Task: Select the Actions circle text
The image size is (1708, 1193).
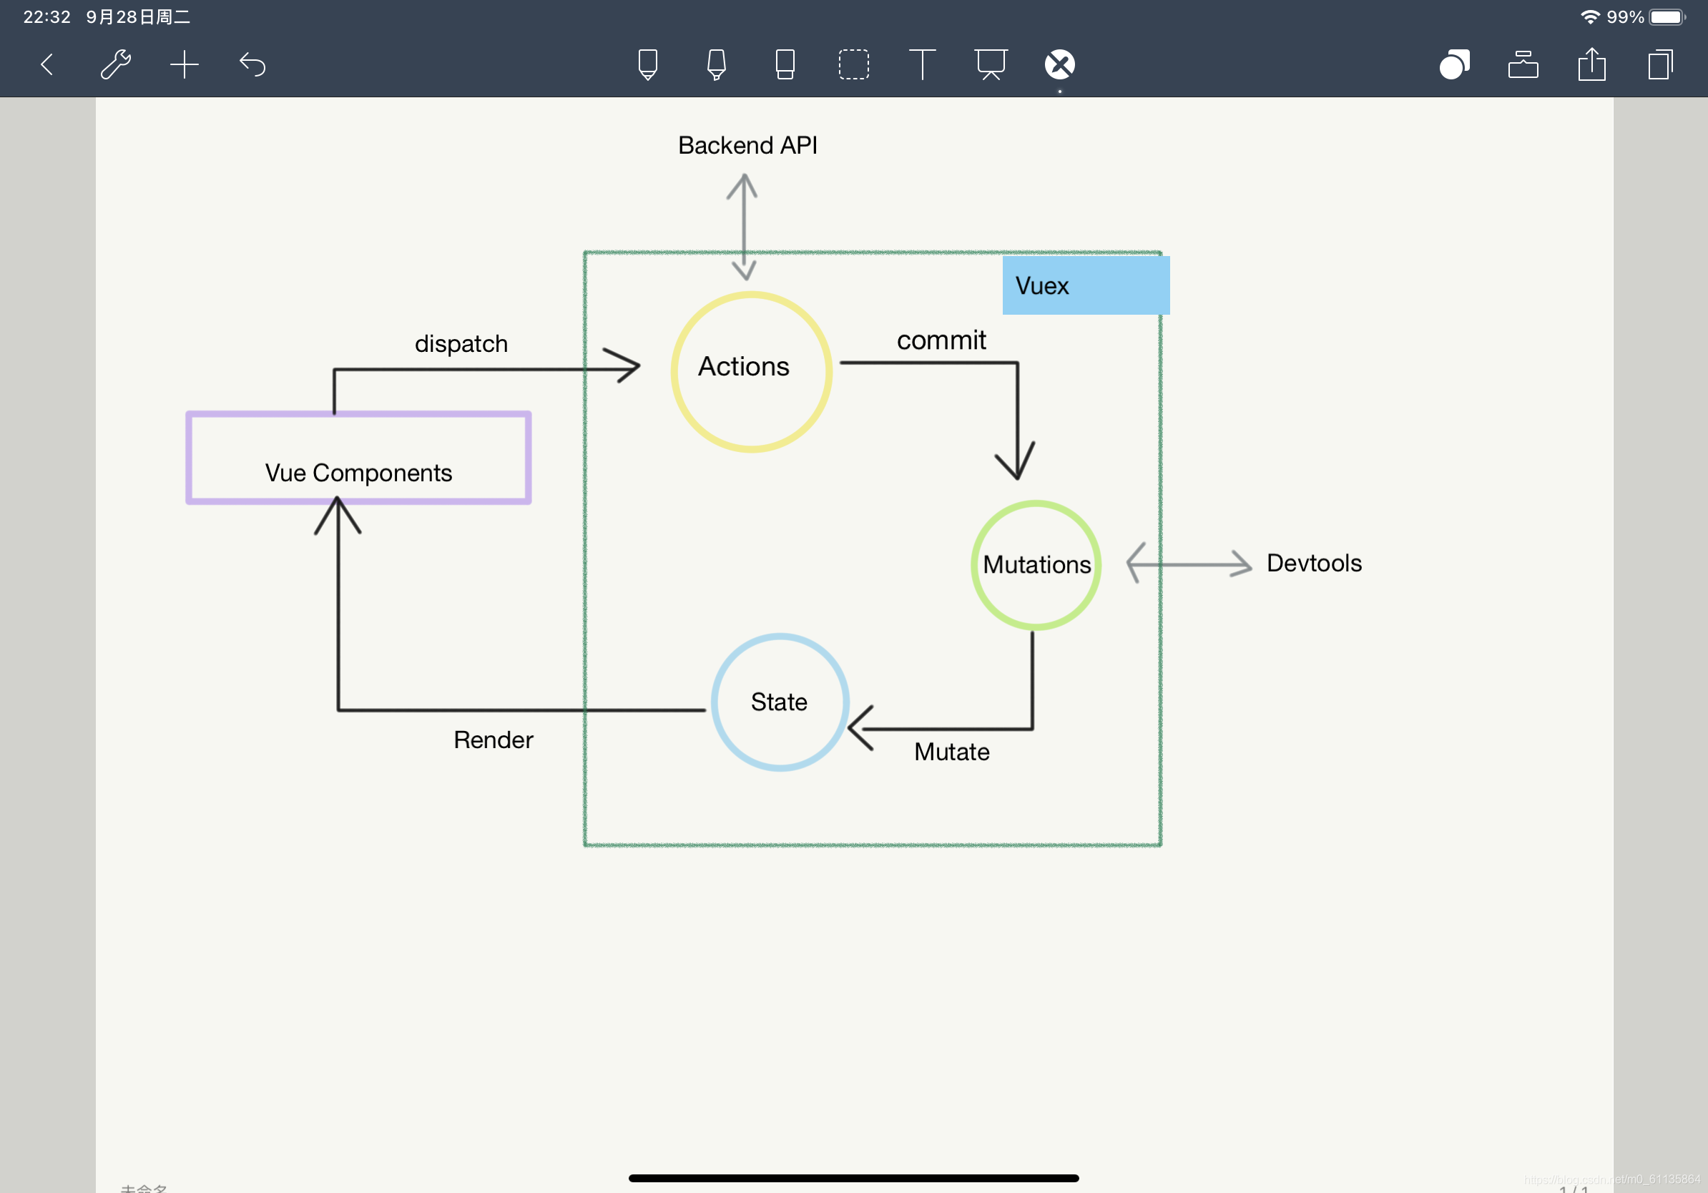Action: (x=744, y=367)
